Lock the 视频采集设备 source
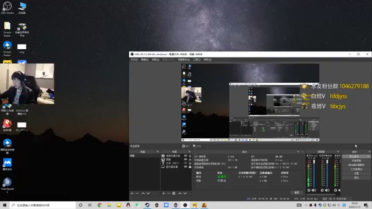Viewport: 372px width, 209px height. [190, 156]
